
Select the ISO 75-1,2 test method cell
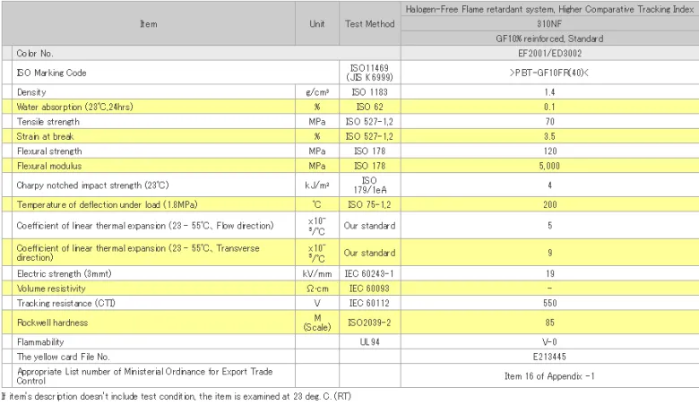click(369, 204)
